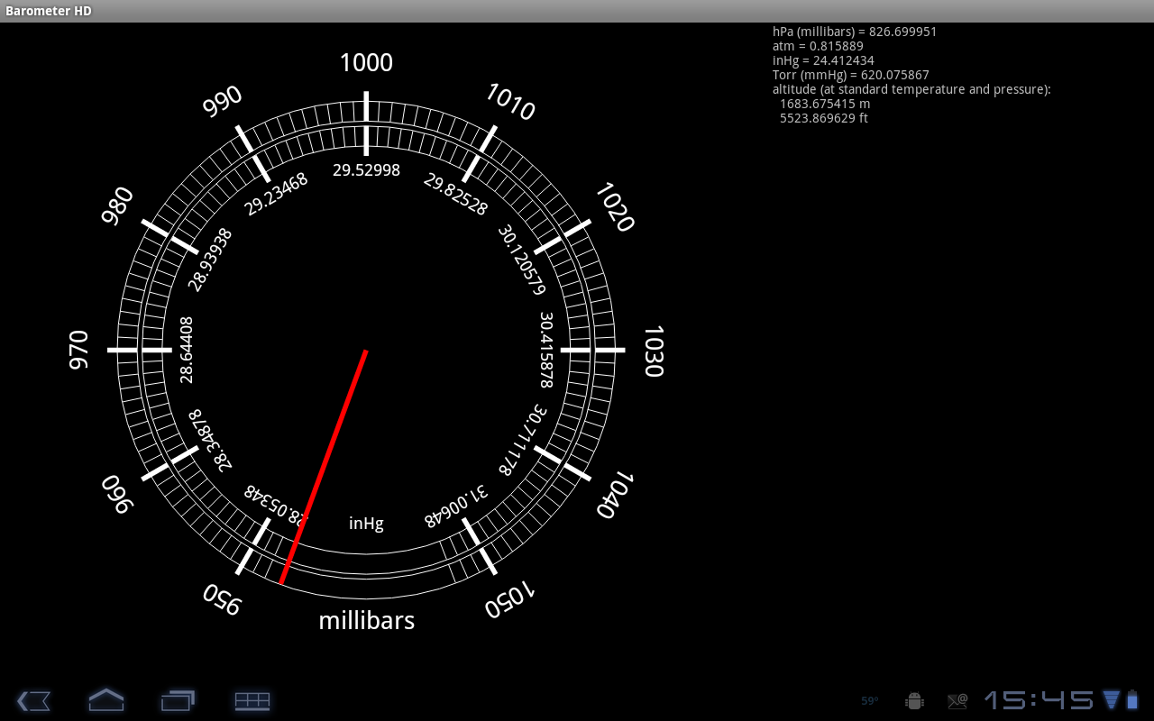Tap the 970 label on the dial
The width and height of the screenshot is (1154, 721).
coord(79,350)
